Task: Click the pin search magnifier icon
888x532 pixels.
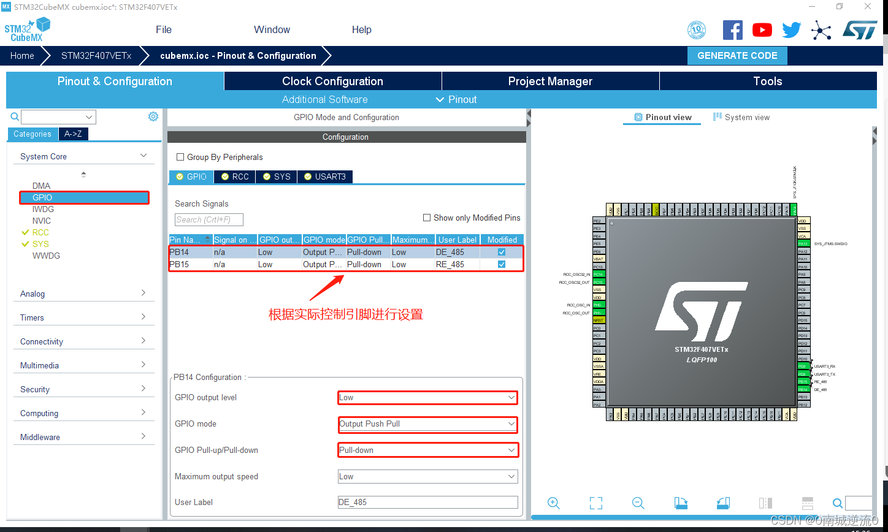Action: [838, 504]
